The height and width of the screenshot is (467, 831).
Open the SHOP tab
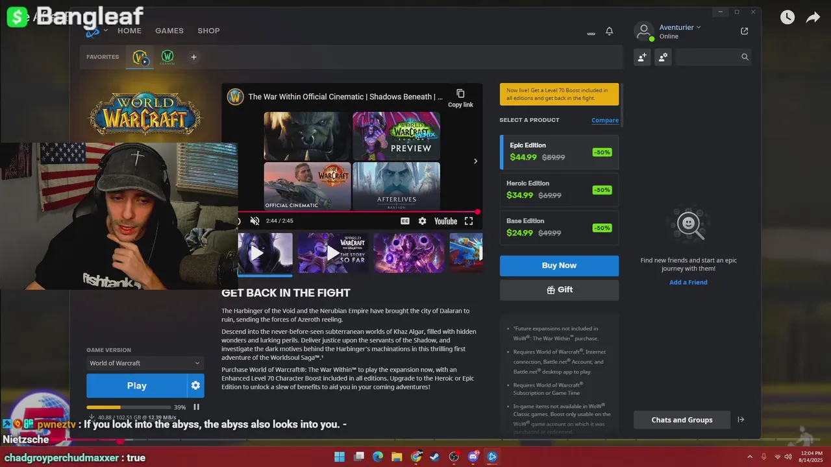(x=208, y=30)
